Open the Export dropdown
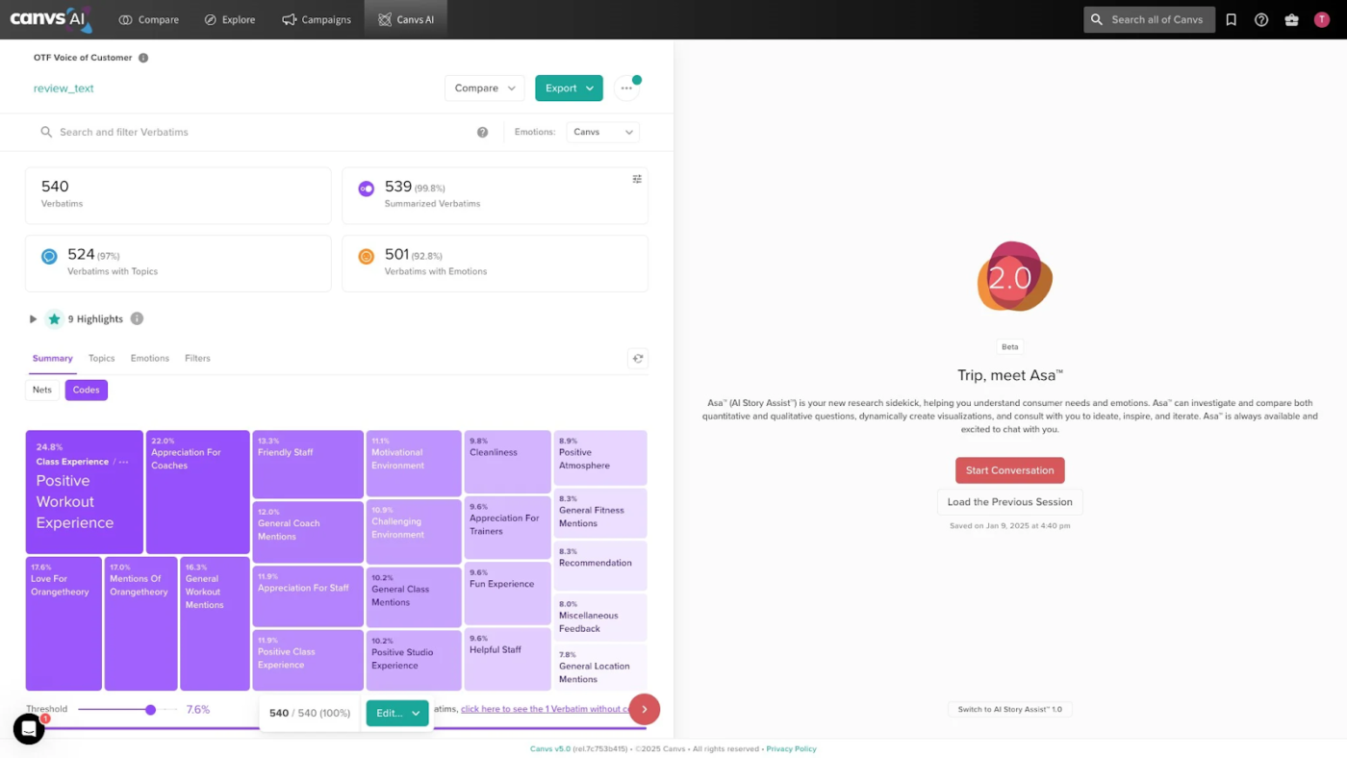Viewport: 1347px width, 758px height. pos(569,88)
